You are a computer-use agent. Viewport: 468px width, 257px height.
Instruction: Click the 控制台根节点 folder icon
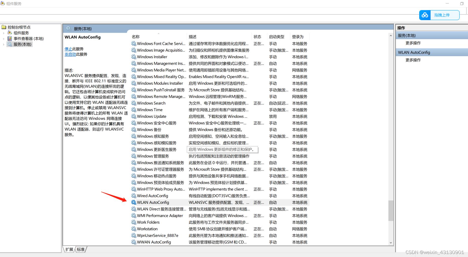[x=4, y=27]
